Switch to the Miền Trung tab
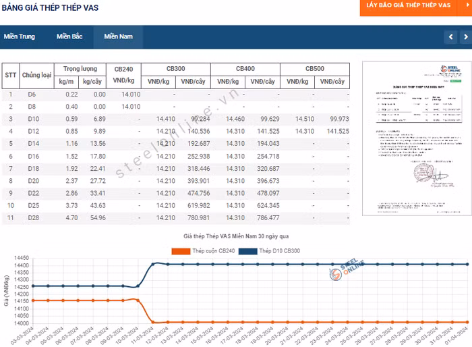The image size is (472, 347). pos(19,36)
